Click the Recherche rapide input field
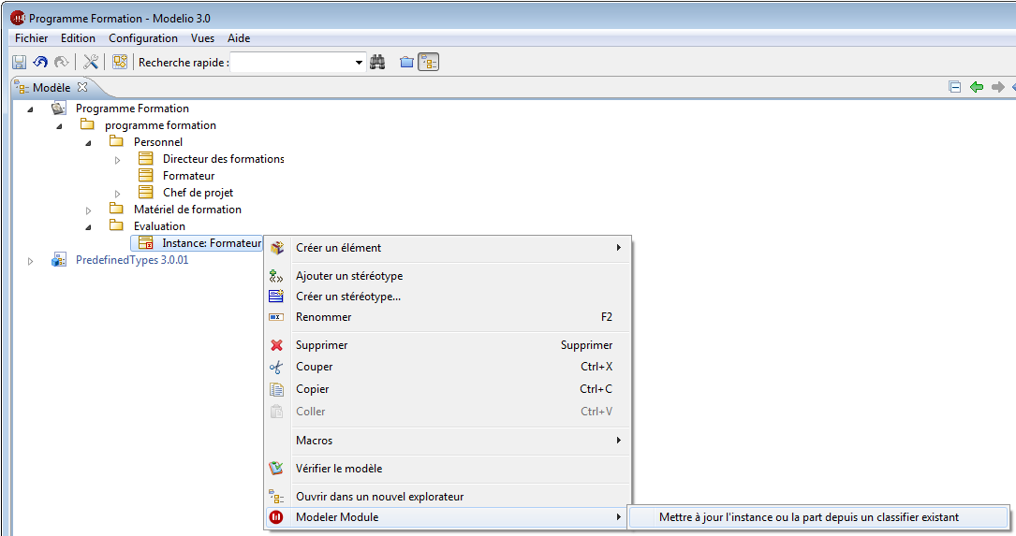The width and height of the screenshot is (1016, 536). point(291,62)
